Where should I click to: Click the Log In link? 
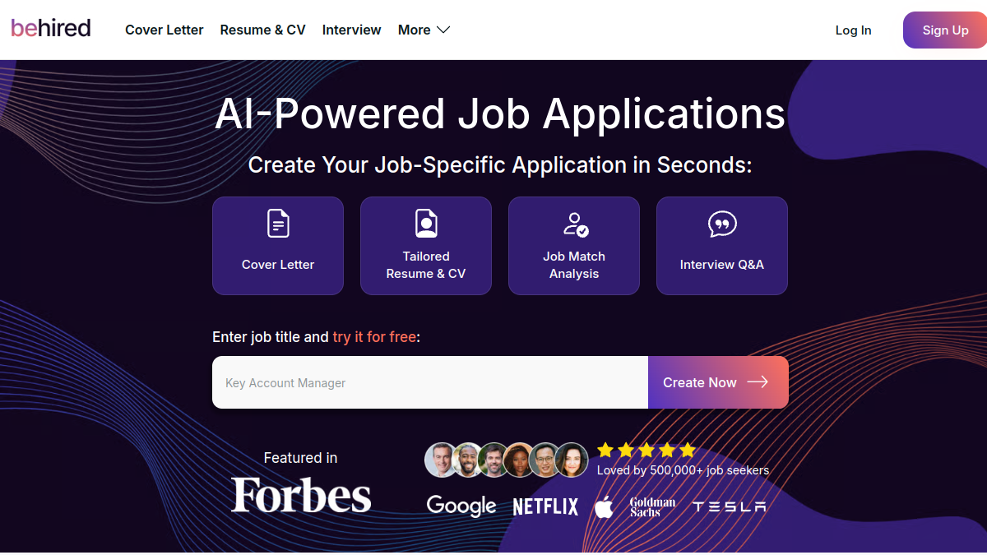[853, 30]
